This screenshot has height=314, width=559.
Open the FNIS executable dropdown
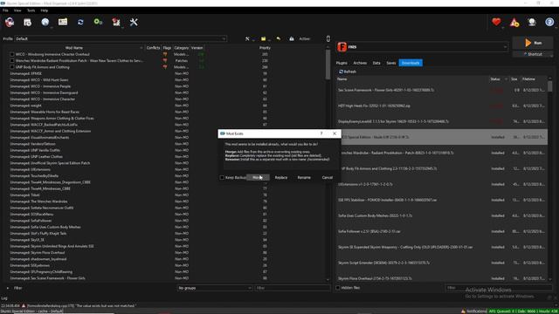[423, 47]
